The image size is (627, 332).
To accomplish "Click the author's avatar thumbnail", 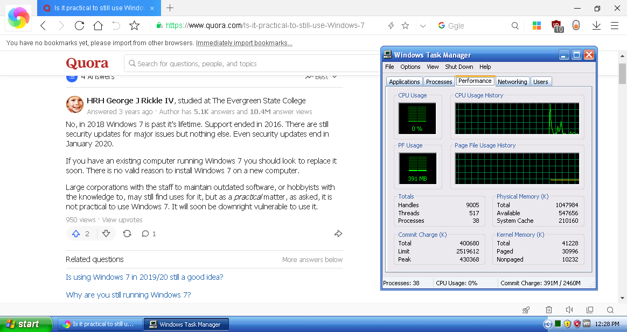I will click(x=75, y=105).
